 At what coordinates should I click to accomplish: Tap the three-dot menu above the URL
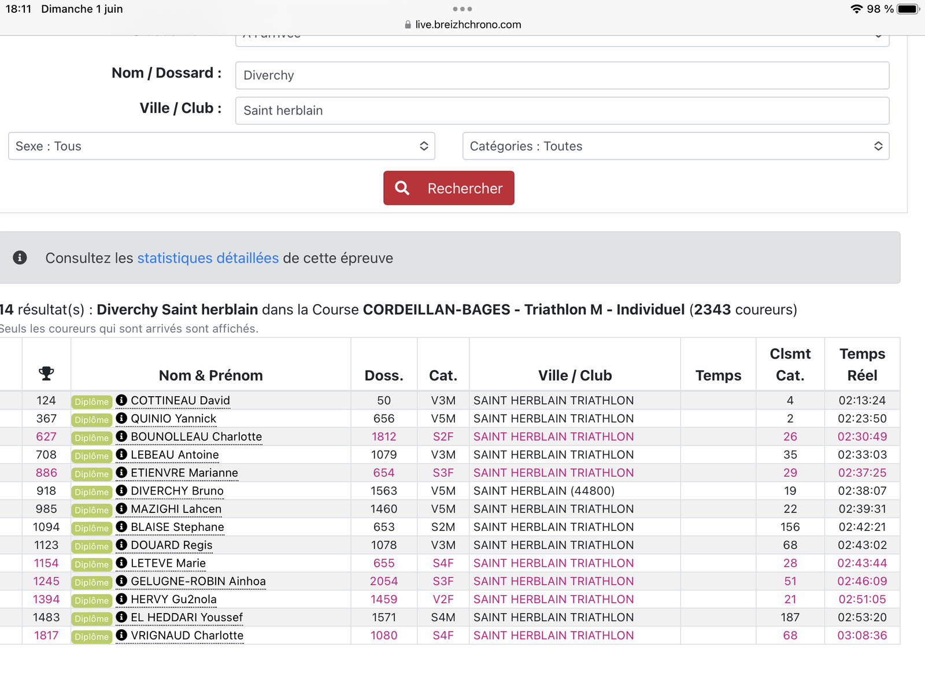click(462, 9)
